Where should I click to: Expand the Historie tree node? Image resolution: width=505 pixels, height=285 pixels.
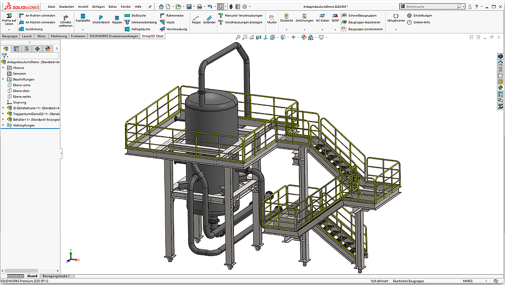(3, 68)
